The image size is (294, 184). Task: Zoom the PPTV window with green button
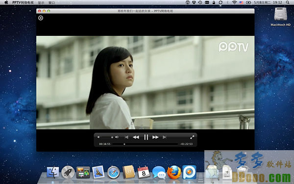pos(49,11)
